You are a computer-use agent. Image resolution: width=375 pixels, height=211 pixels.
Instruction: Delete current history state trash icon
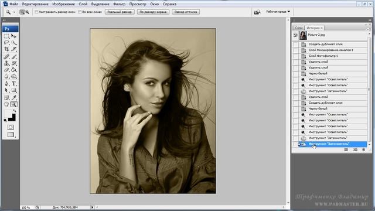point(363,149)
